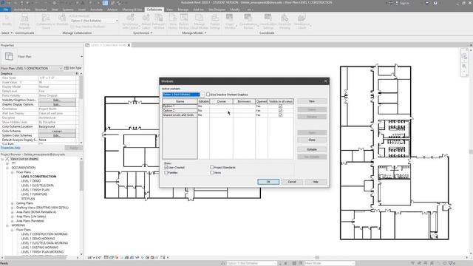Open Floor Plan LEVEL 1 CONSTRUCTION instance dropdown
The width and height of the screenshot is (473, 266).
[x=61, y=68]
